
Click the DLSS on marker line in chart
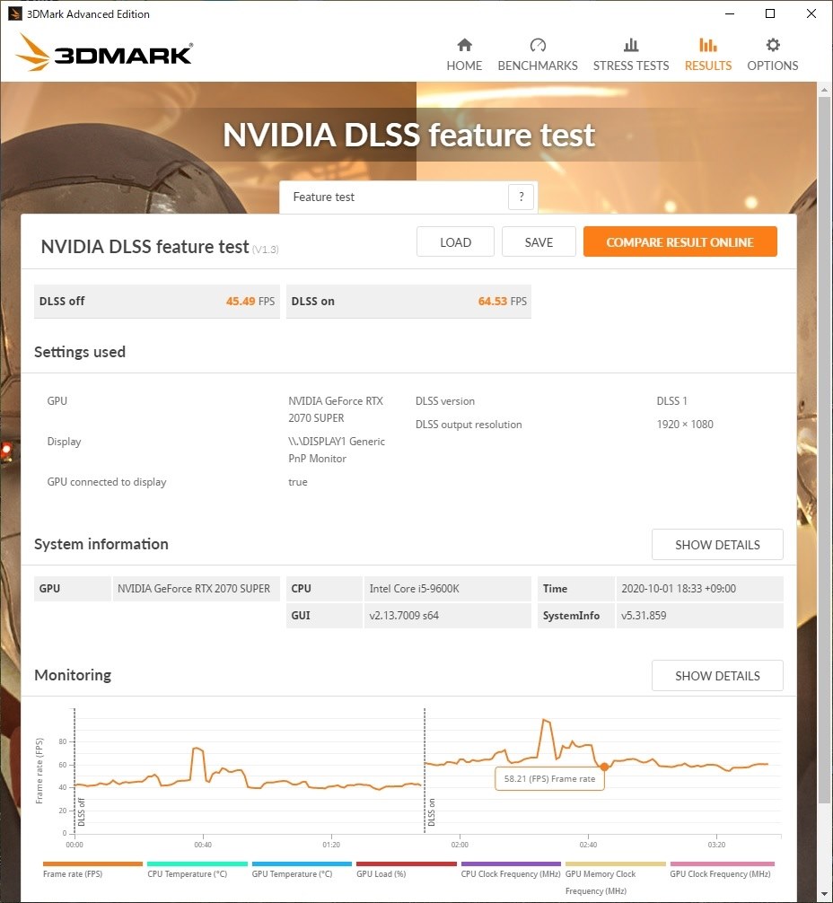425,770
